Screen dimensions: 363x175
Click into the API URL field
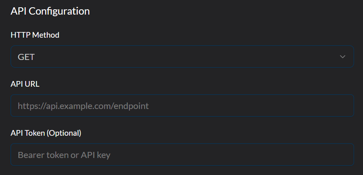tap(182, 106)
